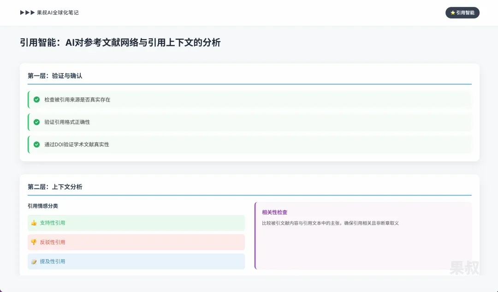Select the 第二层：上下文分析 section heading
Screen dimensions: 498x292
(x=55, y=187)
